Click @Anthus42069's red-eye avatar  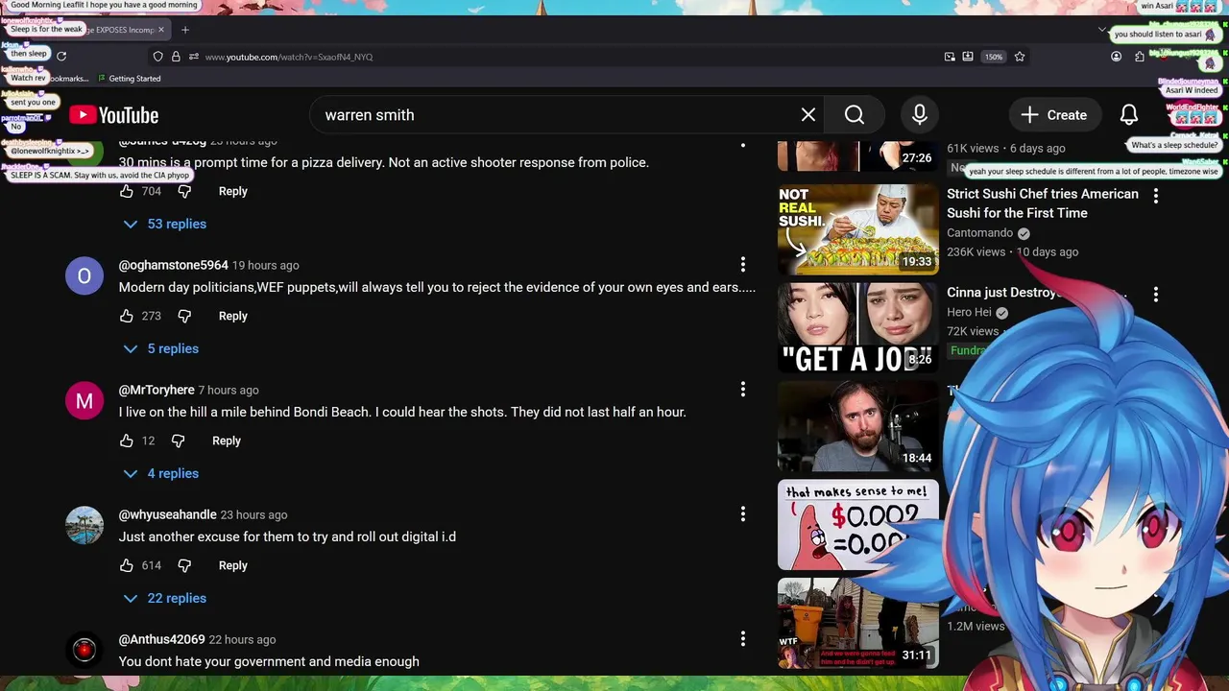(84, 650)
